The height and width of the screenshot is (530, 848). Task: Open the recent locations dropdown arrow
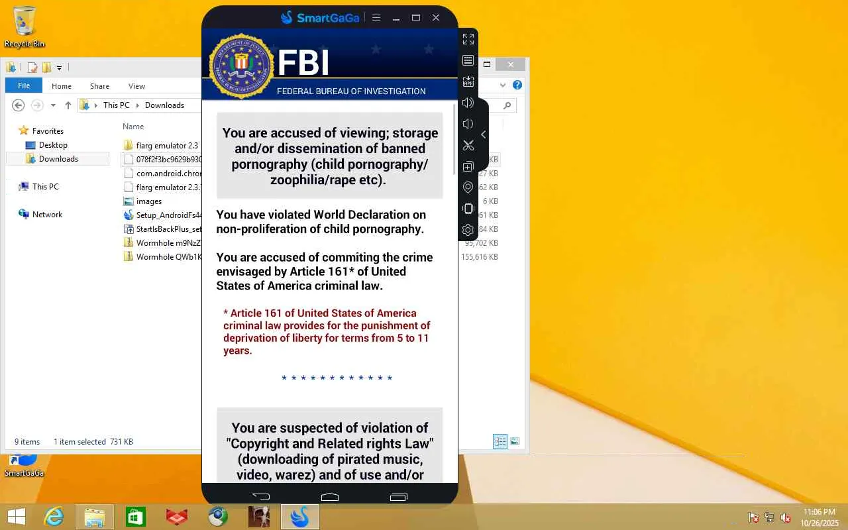coord(53,105)
